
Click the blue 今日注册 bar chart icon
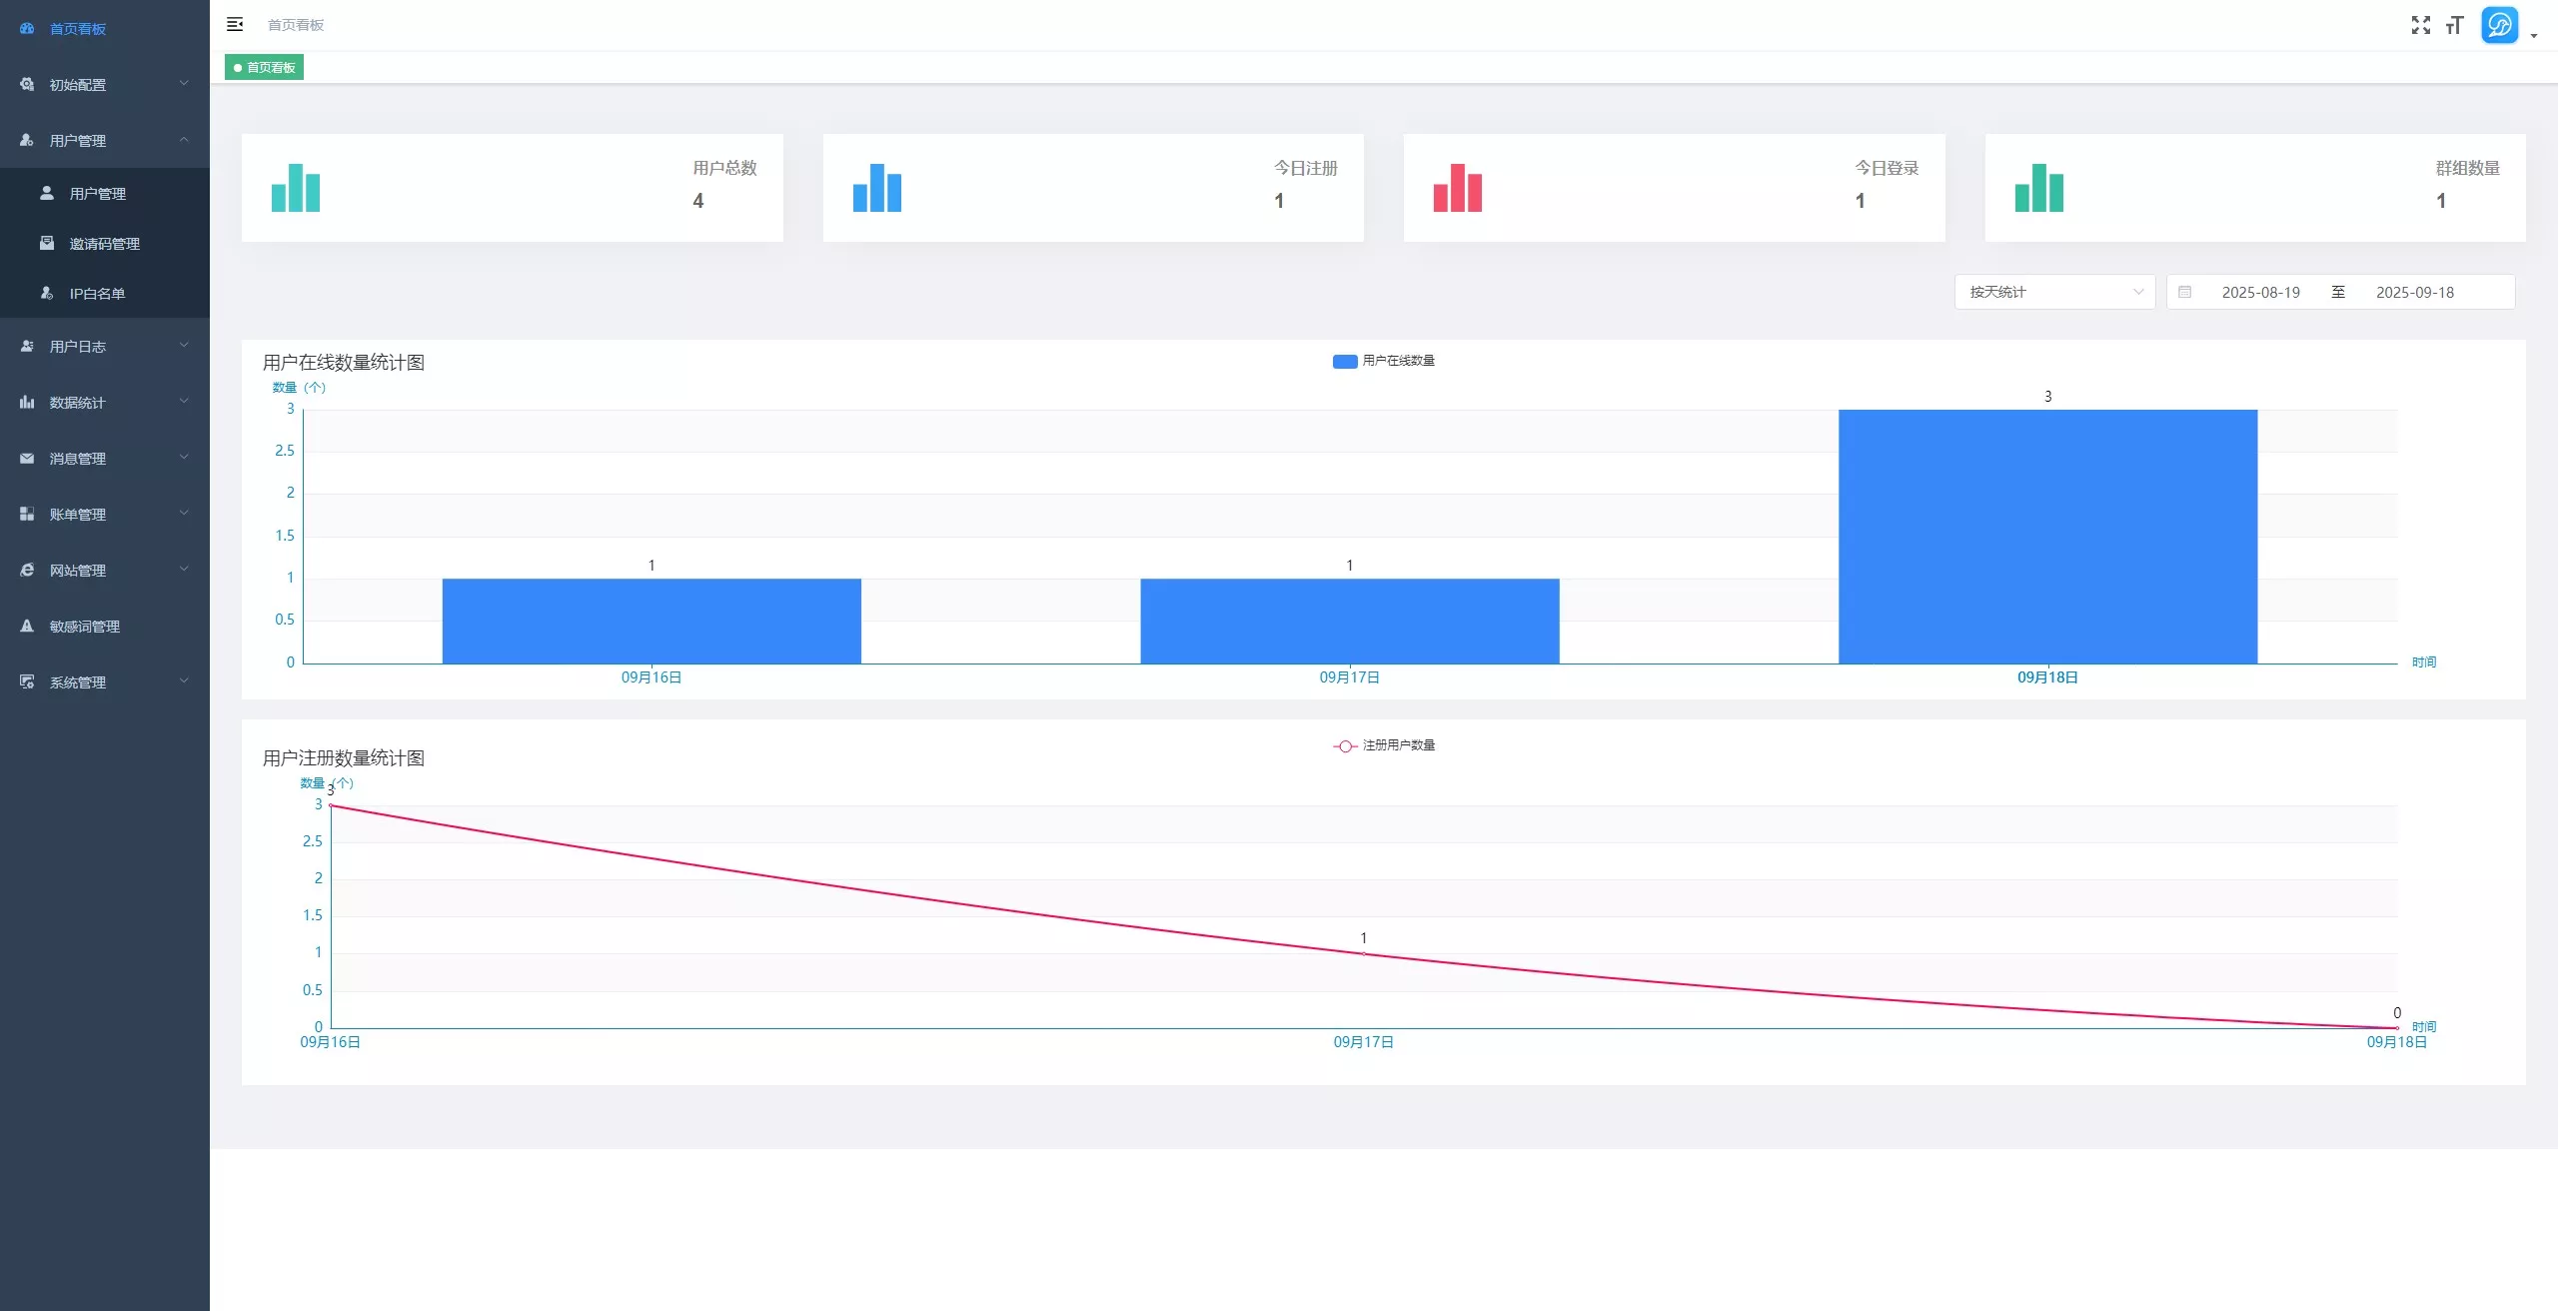click(877, 188)
